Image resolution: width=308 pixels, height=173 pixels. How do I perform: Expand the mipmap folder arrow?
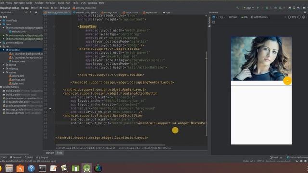(x=3, y=68)
